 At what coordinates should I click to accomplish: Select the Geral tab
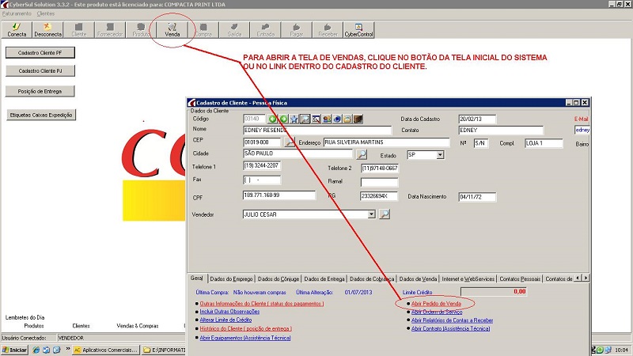click(x=196, y=278)
